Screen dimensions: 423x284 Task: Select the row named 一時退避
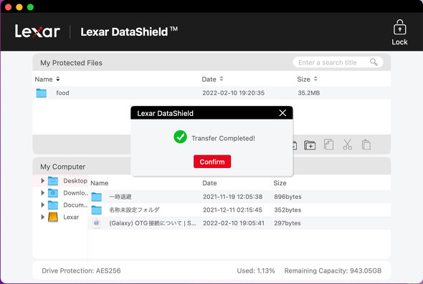[239, 197]
